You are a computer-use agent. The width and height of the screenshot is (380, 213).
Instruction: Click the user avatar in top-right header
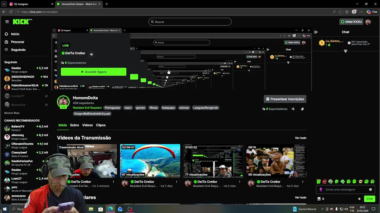[x=368, y=22]
